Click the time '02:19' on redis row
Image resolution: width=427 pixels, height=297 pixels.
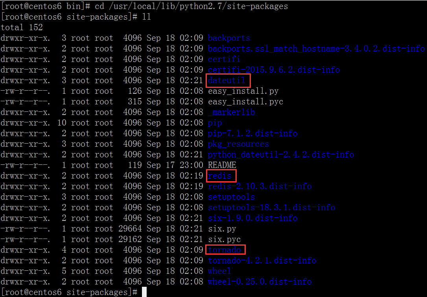191,176
